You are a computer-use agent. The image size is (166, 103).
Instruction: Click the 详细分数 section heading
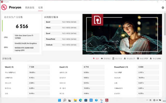(x=7, y=58)
